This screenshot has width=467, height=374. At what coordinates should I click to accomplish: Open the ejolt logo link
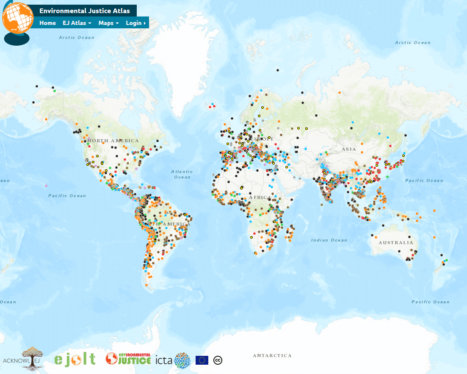point(75,360)
